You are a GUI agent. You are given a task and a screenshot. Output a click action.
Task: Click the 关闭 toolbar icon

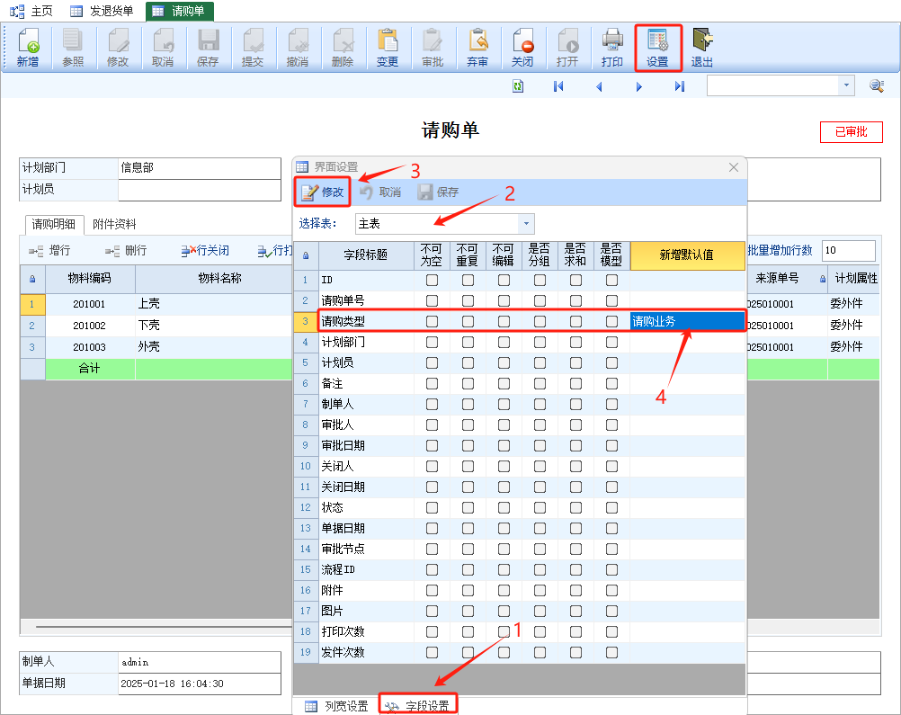click(522, 48)
